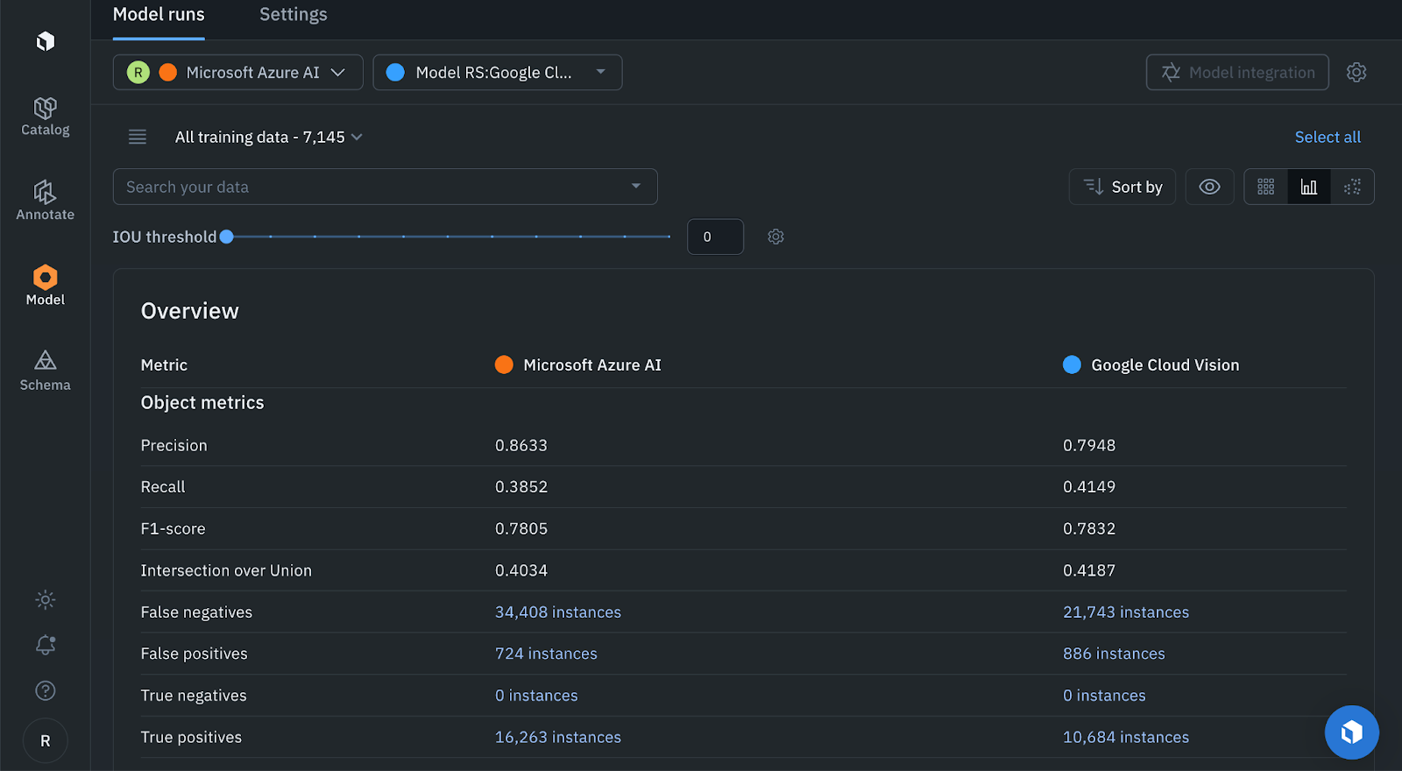Open settings gear next to Model integration
1402x771 pixels.
[x=1356, y=73]
